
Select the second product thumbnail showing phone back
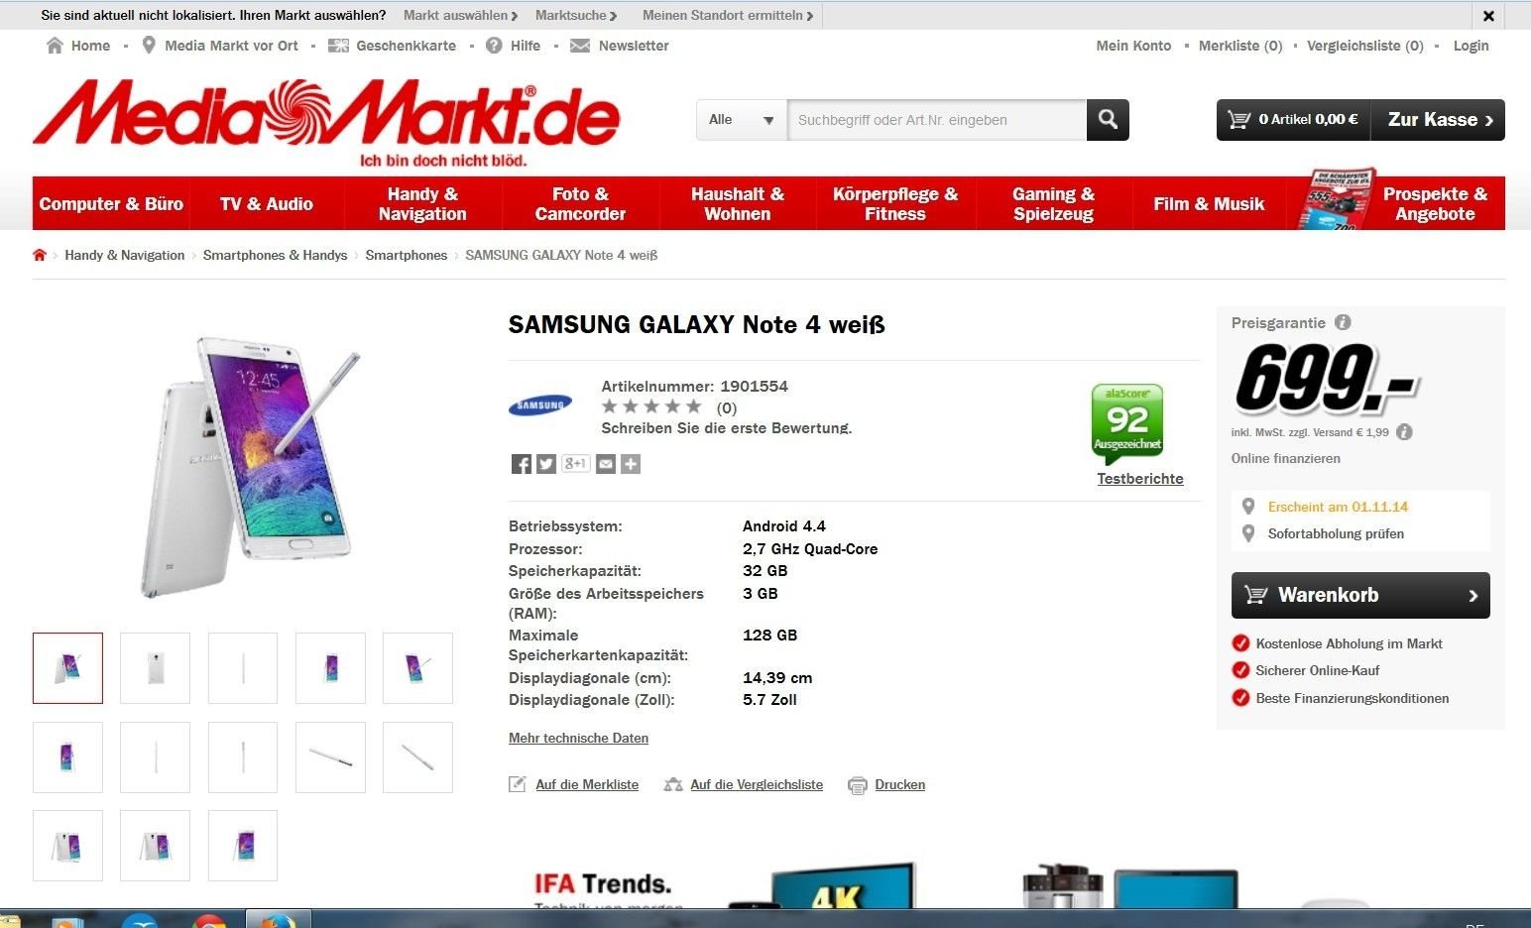click(x=155, y=668)
